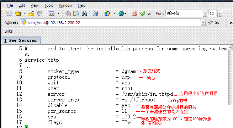Open the Edit menu

[x=22, y=5]
